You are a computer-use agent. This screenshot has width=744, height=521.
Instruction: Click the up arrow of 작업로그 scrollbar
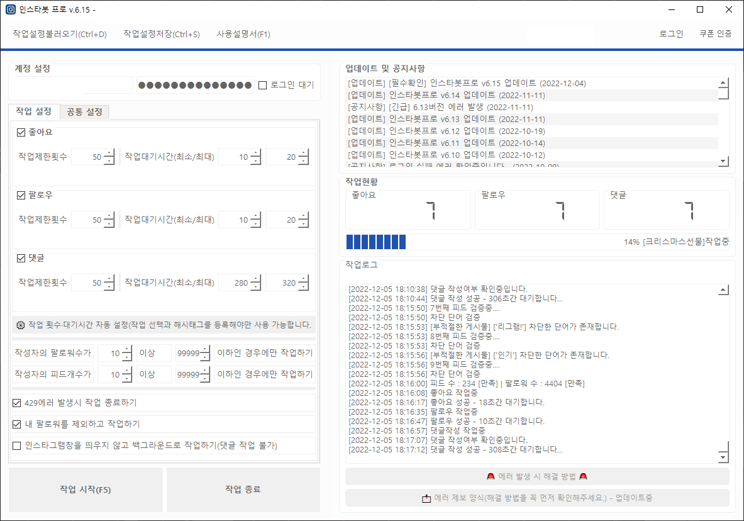coord(723,289)
